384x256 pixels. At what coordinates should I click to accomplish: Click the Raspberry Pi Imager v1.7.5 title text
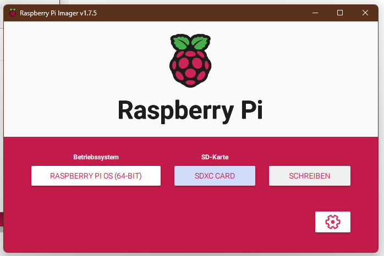click(x=58, y=13)
